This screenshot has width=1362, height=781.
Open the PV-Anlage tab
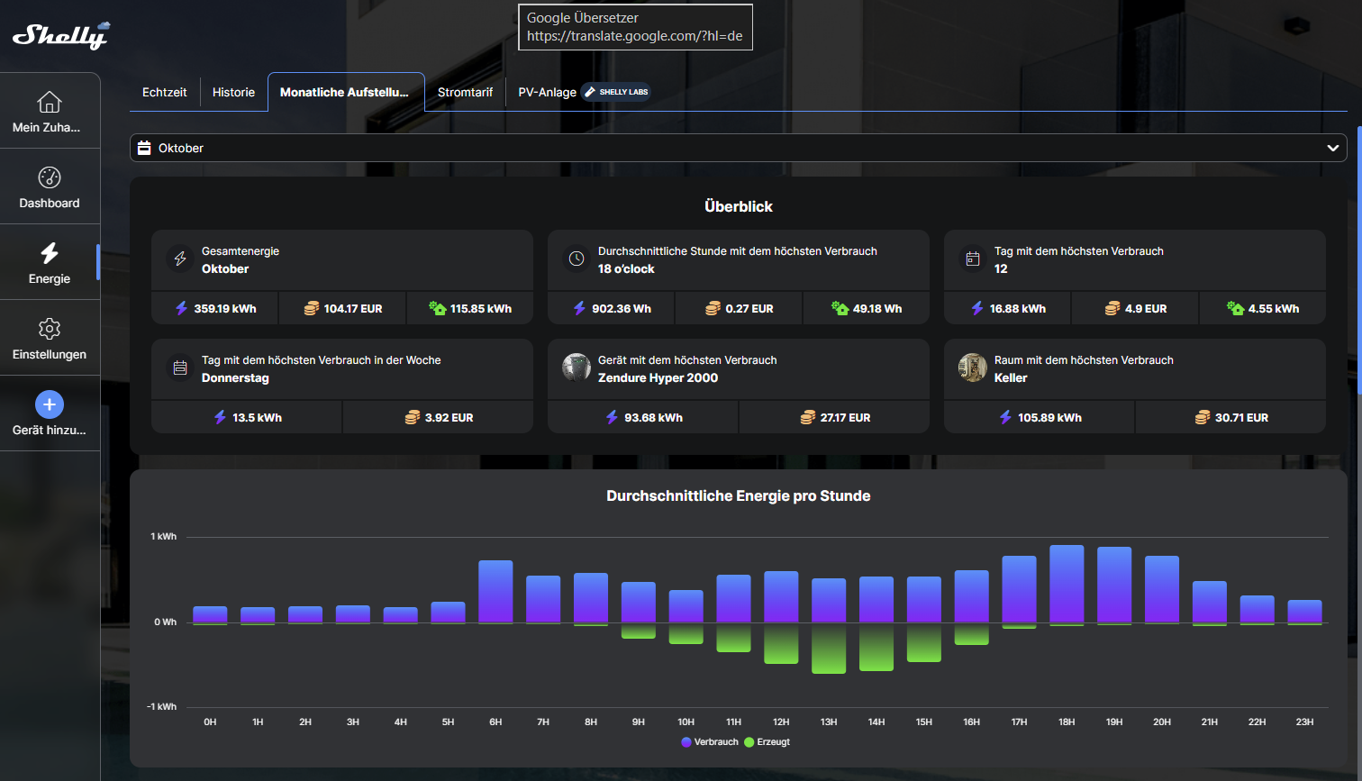[547, 92]
